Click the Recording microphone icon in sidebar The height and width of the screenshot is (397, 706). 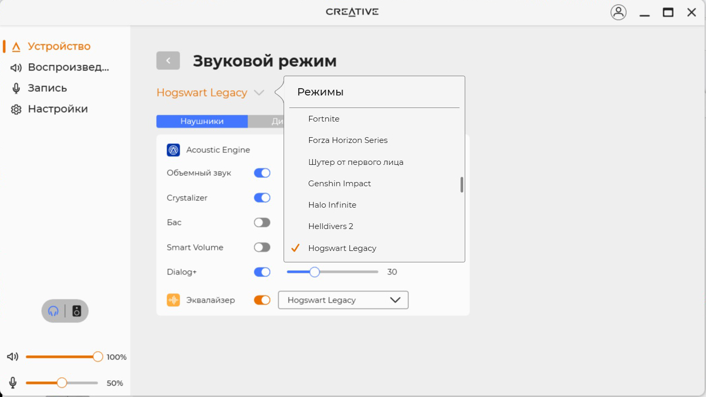coord(16,89)
